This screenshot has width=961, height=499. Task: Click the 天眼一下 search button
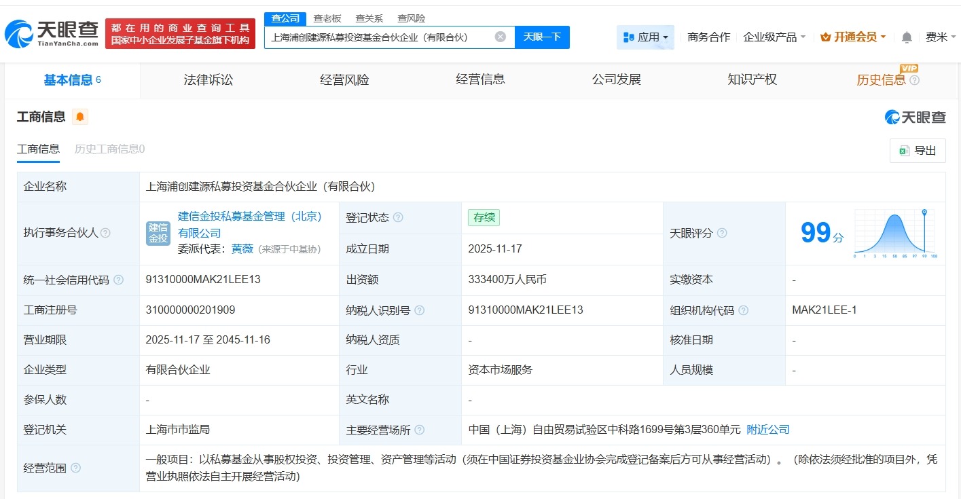coord(542,37)
